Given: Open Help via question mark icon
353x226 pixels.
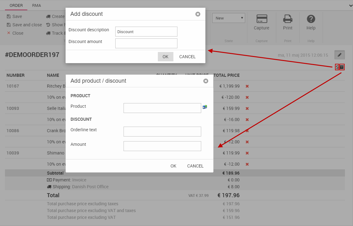Looking at the screenshot, I should (311, 19).
